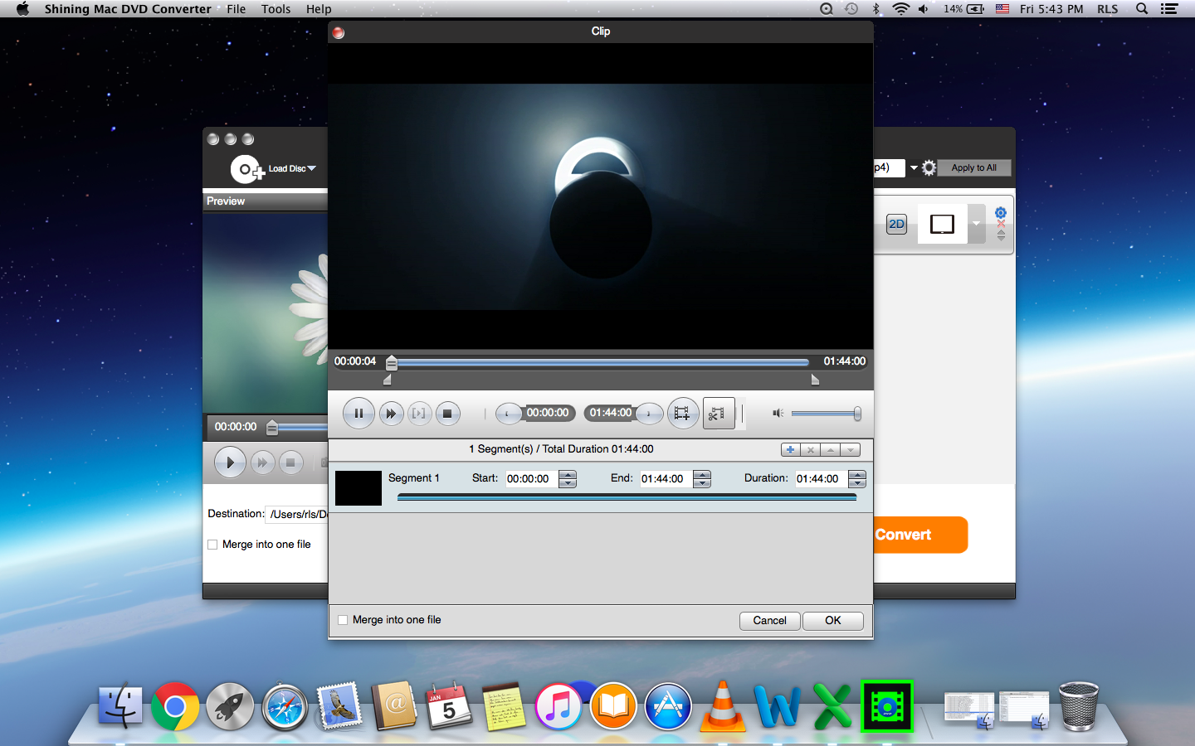Open the Help menu
The image size is (1195, 746).
pyautogui.click(x=319, y=9)
